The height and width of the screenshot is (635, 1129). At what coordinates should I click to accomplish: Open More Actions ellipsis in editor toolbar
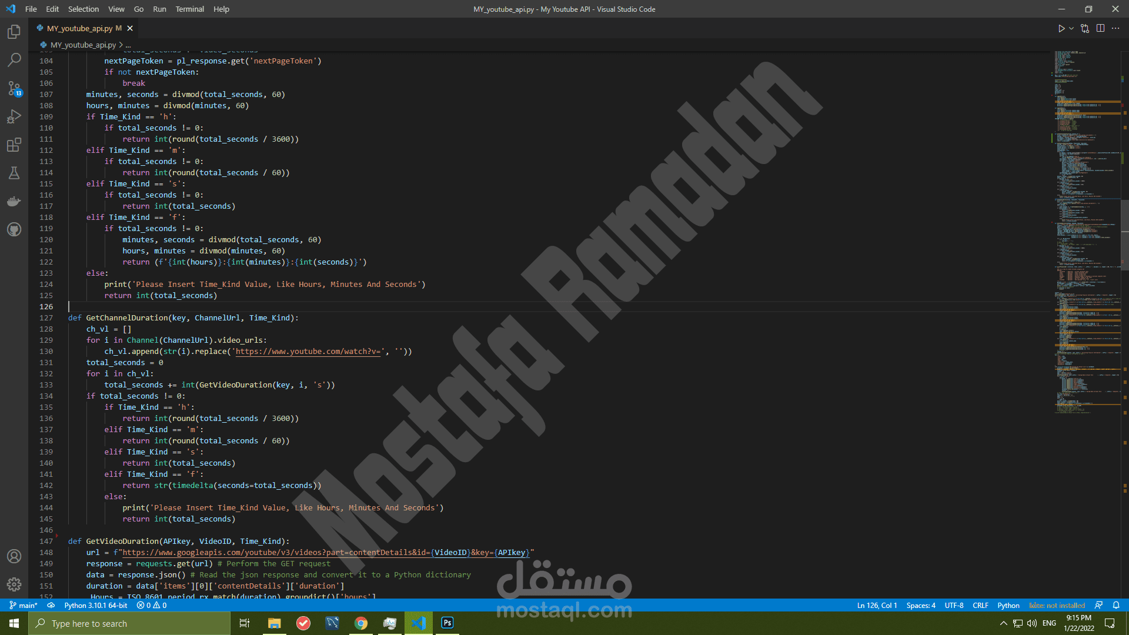coord(1115,28)
